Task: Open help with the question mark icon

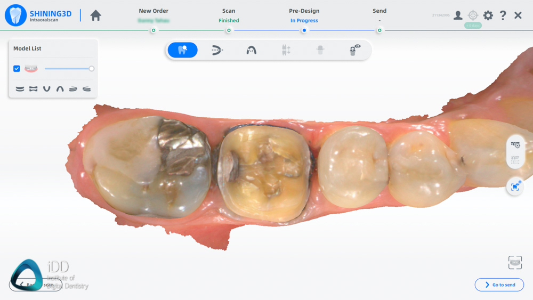Action: (x=503, y=15)
